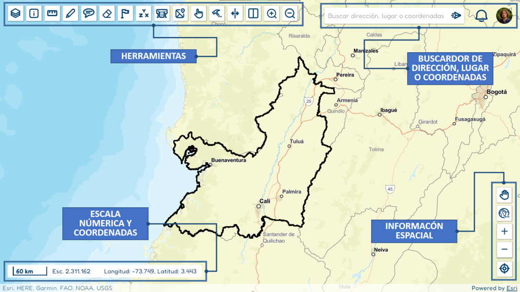Select the information identify tool
The width and height of the screenshot is (520, 292).
(34, 14)
